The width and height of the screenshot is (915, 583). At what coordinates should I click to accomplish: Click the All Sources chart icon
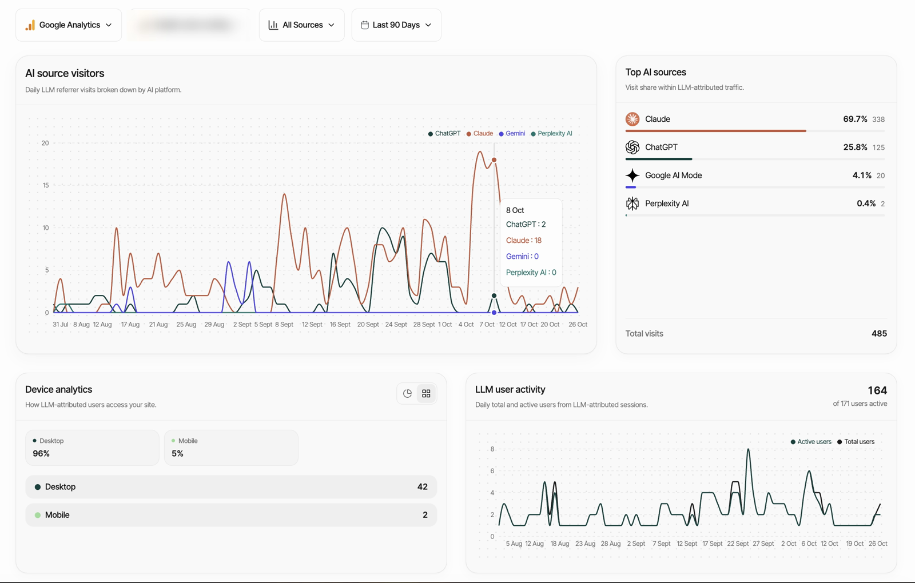point(273,25)
